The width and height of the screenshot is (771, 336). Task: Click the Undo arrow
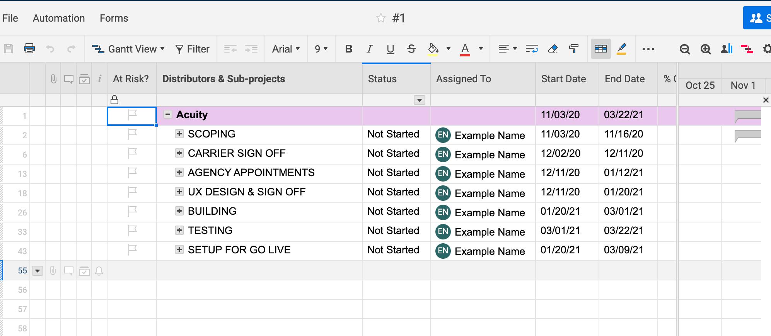pos(50,49)
